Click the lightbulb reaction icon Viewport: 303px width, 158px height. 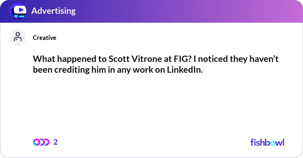coord(42,142)
